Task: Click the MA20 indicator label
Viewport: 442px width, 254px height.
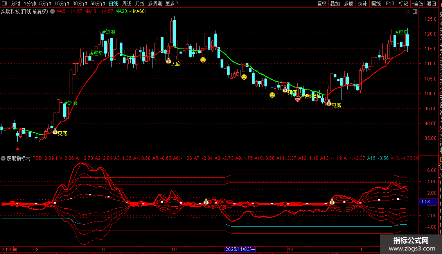Action: [x=123, y=12]
